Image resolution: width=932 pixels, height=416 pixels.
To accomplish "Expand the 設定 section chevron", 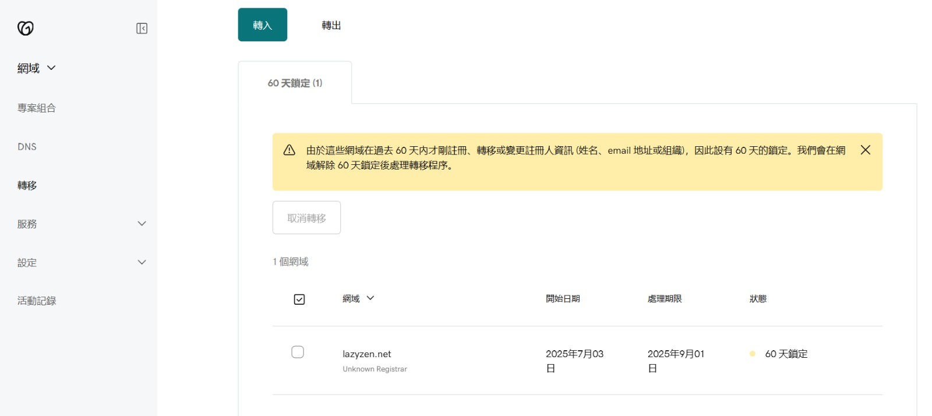I will click(142, 262).
